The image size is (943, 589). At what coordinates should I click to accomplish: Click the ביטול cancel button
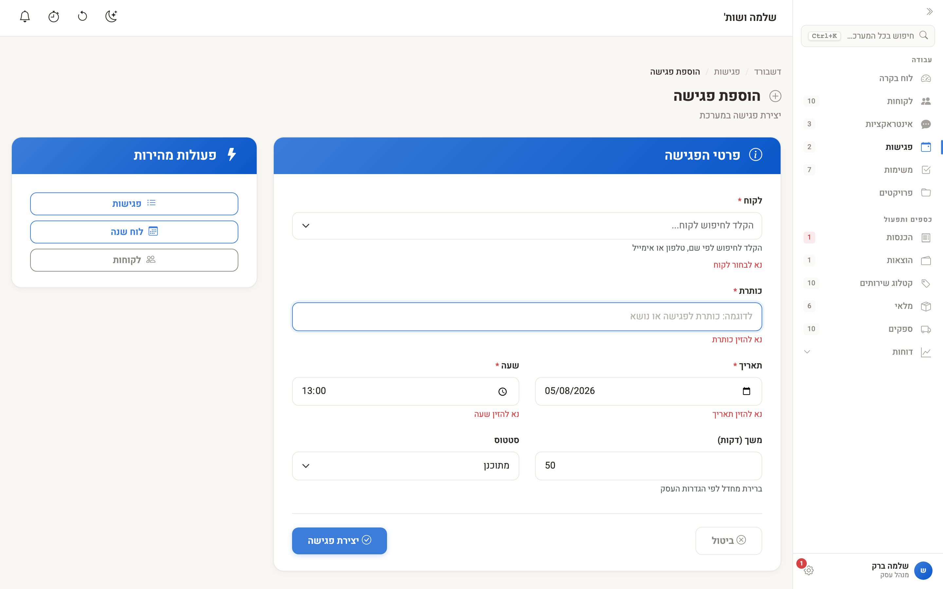[729, 541]
